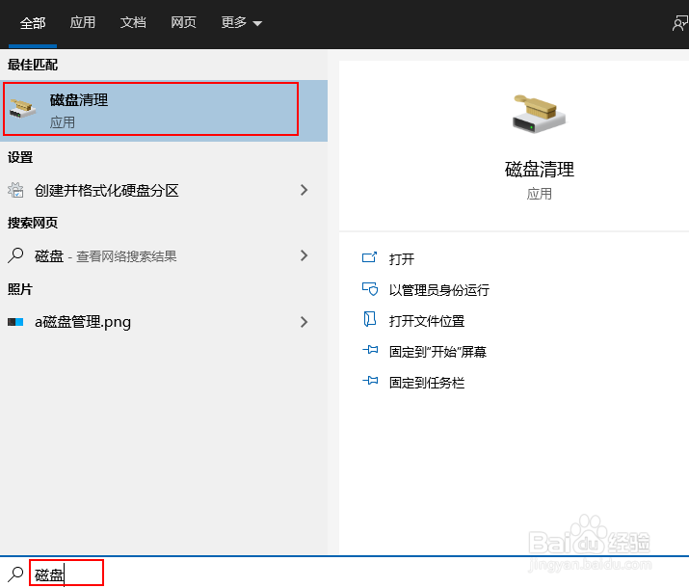Image resolution: width=689 pixels, height=588 pixels.
Task: Click the 磁盘清理 title in preview pane
Action: pyautogui.click(x=540, y=170)
